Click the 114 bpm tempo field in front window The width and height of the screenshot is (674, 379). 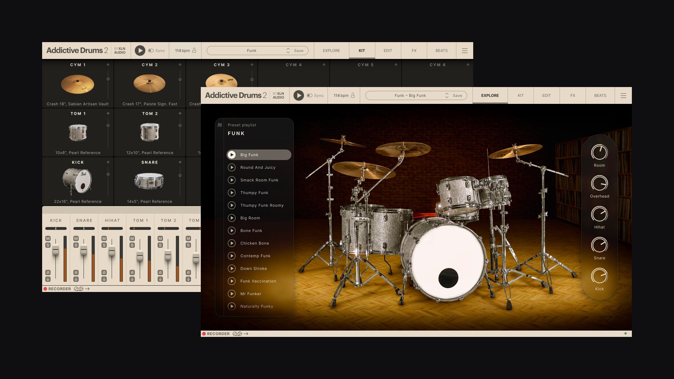[x=341, y=95]
